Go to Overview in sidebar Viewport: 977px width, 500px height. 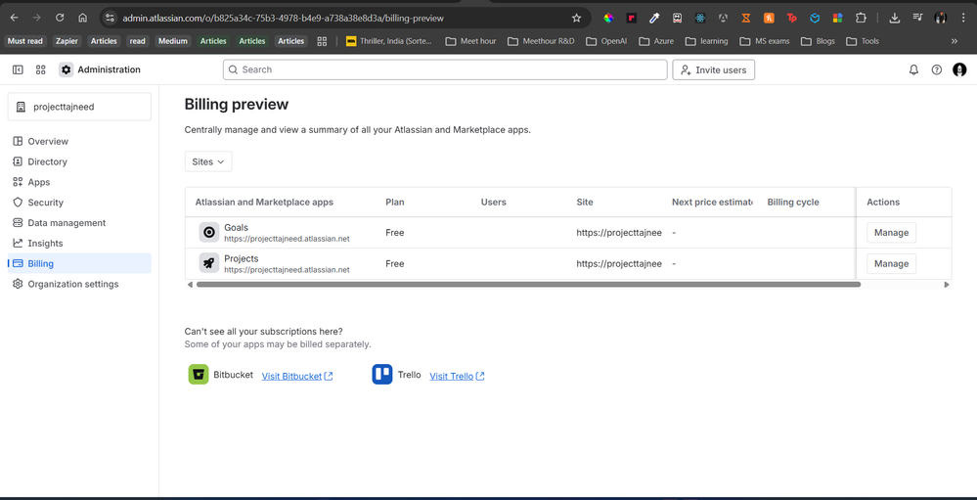48,142
